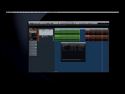Screen dimensions: 125x94
Task: Select the Reference track name in track list
Action: pos(43,30)
